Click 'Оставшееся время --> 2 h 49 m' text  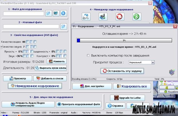(124, 34)
